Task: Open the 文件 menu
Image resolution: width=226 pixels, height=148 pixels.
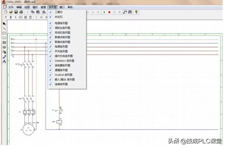Action: 11,7
